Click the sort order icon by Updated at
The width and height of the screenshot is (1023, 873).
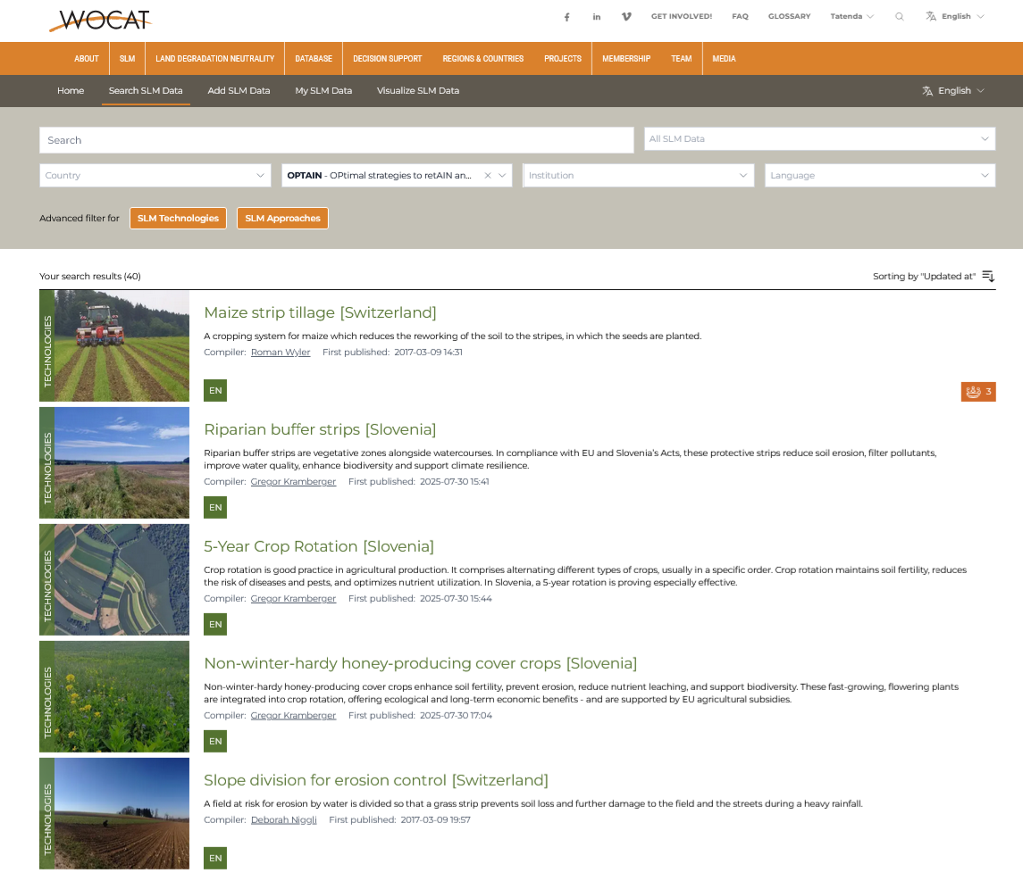[x=988, y=277]
